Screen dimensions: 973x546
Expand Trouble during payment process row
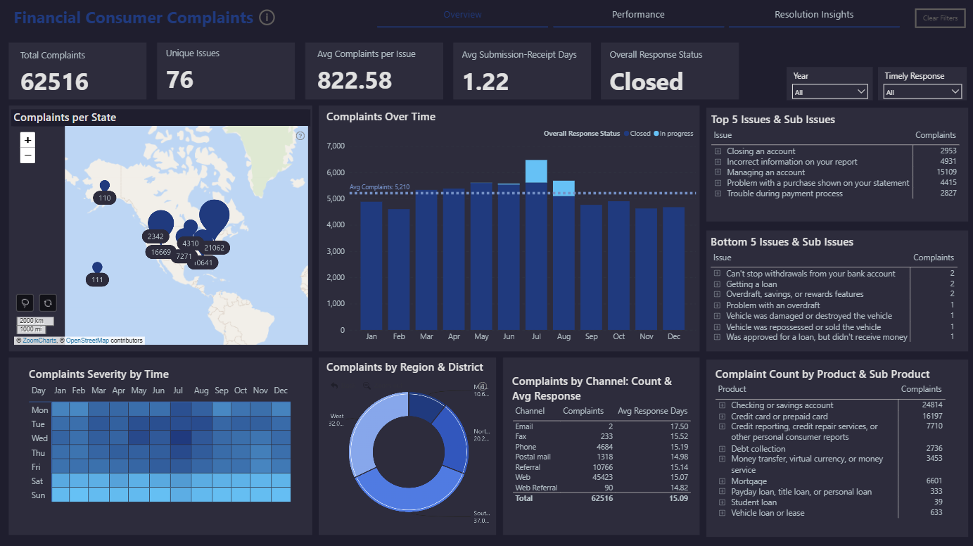tap(718, 193)
